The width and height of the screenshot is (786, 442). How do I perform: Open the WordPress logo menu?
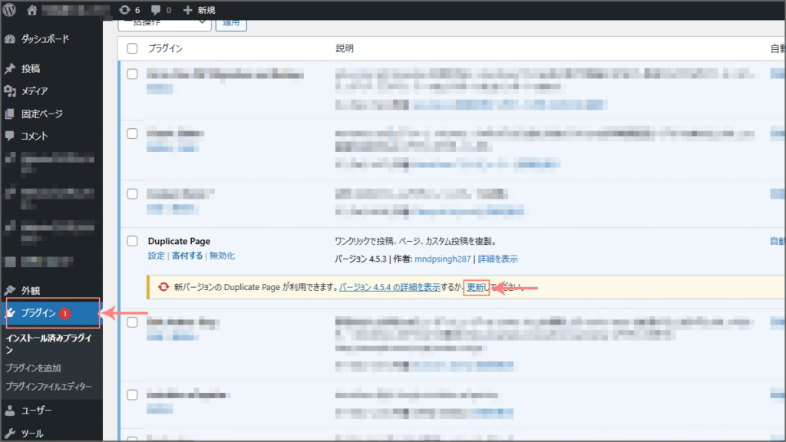pyautogui.click(x=9, y=9)
